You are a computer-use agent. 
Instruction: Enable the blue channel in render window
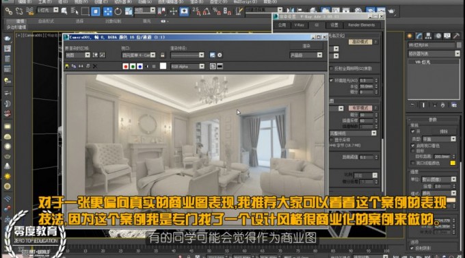[x=139, y=66]
